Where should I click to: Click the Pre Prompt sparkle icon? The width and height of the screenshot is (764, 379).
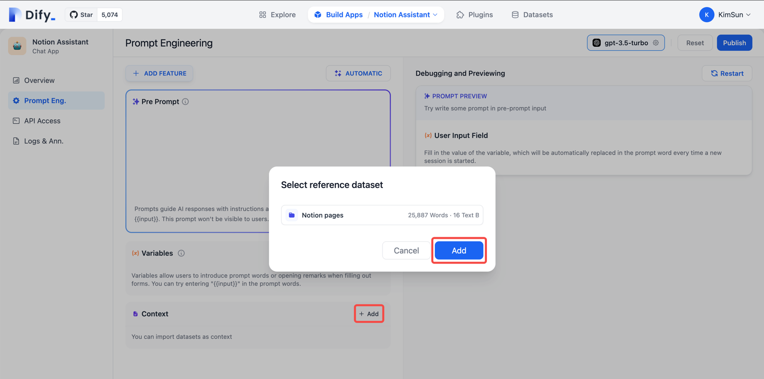(x=136, y=101)
